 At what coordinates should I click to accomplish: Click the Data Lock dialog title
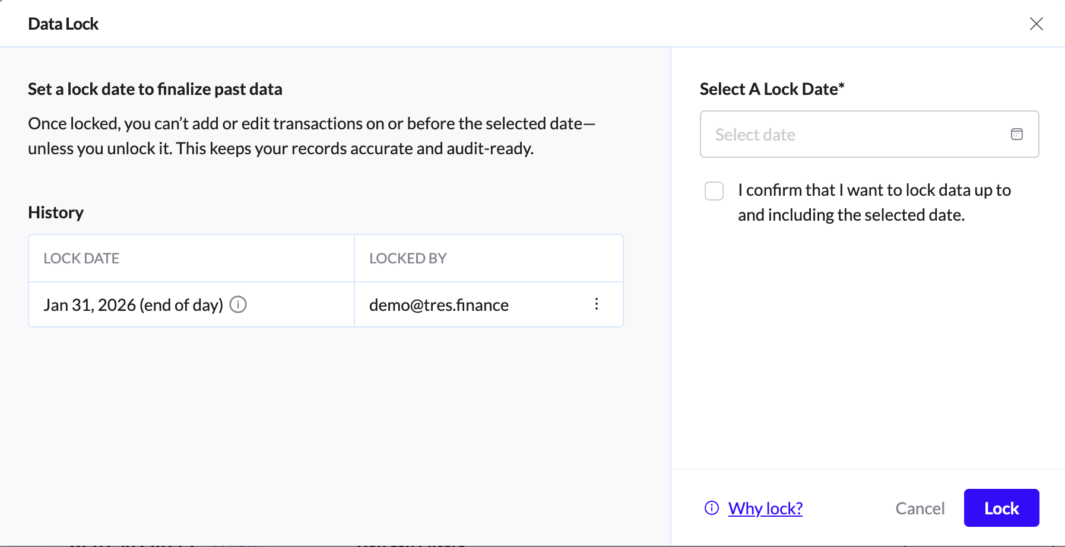(x=63, y=24)
